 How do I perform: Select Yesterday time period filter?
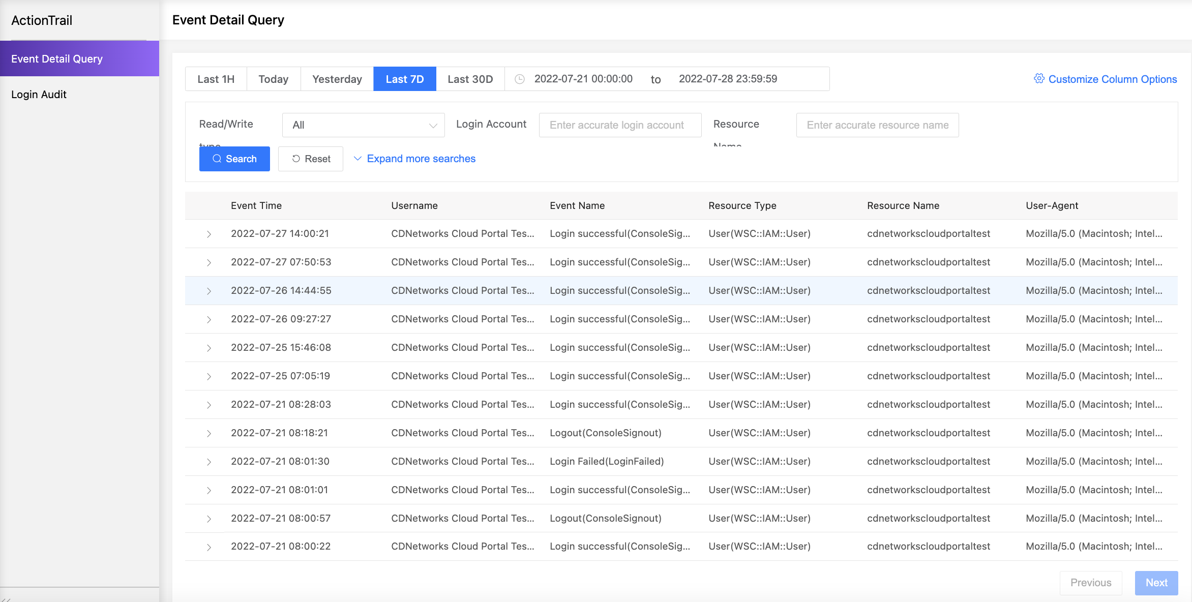[337, 78]
